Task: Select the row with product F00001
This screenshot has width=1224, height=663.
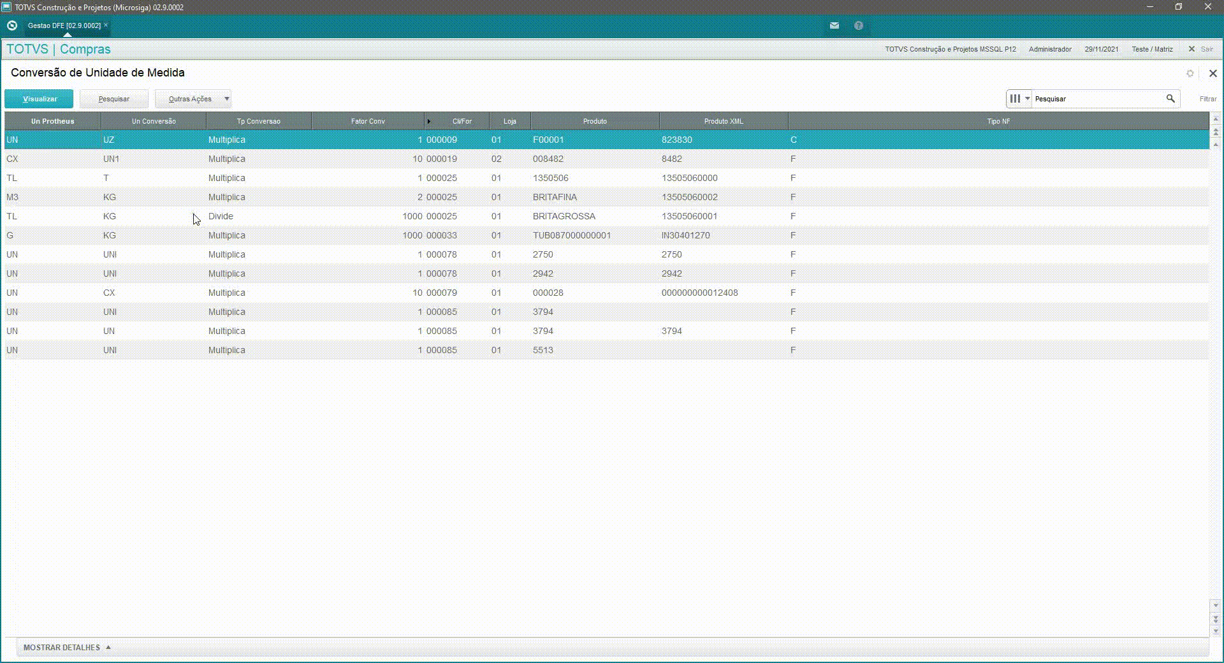Action: coord(606,140)
